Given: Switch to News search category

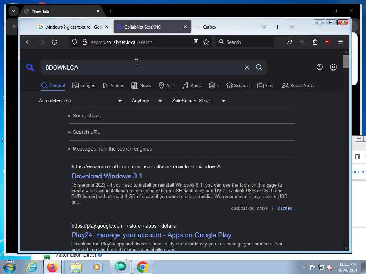Looking at the screenshot, I should [x=141, y=86].
